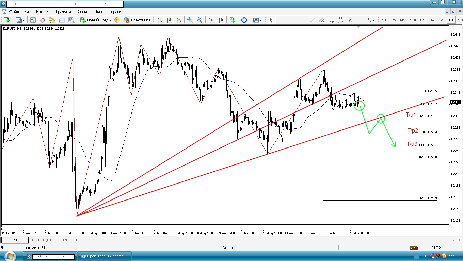463x261 pixels.
Task: Select the Fibonacci Expansion tool
Action: [x=340, y=20]
